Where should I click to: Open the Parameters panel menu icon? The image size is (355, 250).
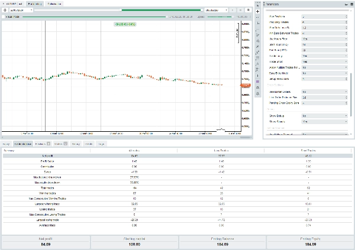[x=350, y=4]
